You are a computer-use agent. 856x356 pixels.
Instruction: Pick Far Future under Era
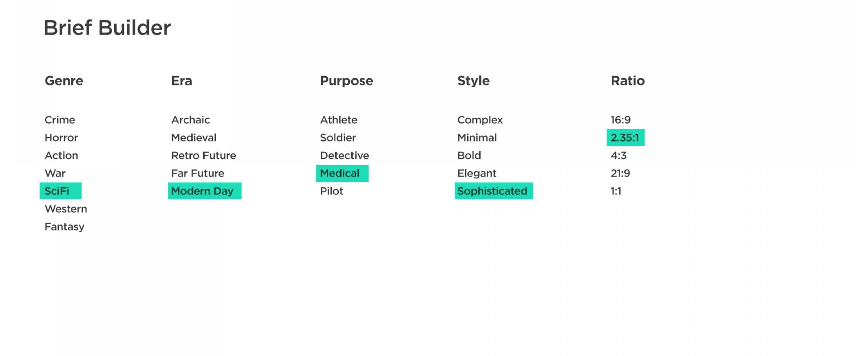[198, 173]
